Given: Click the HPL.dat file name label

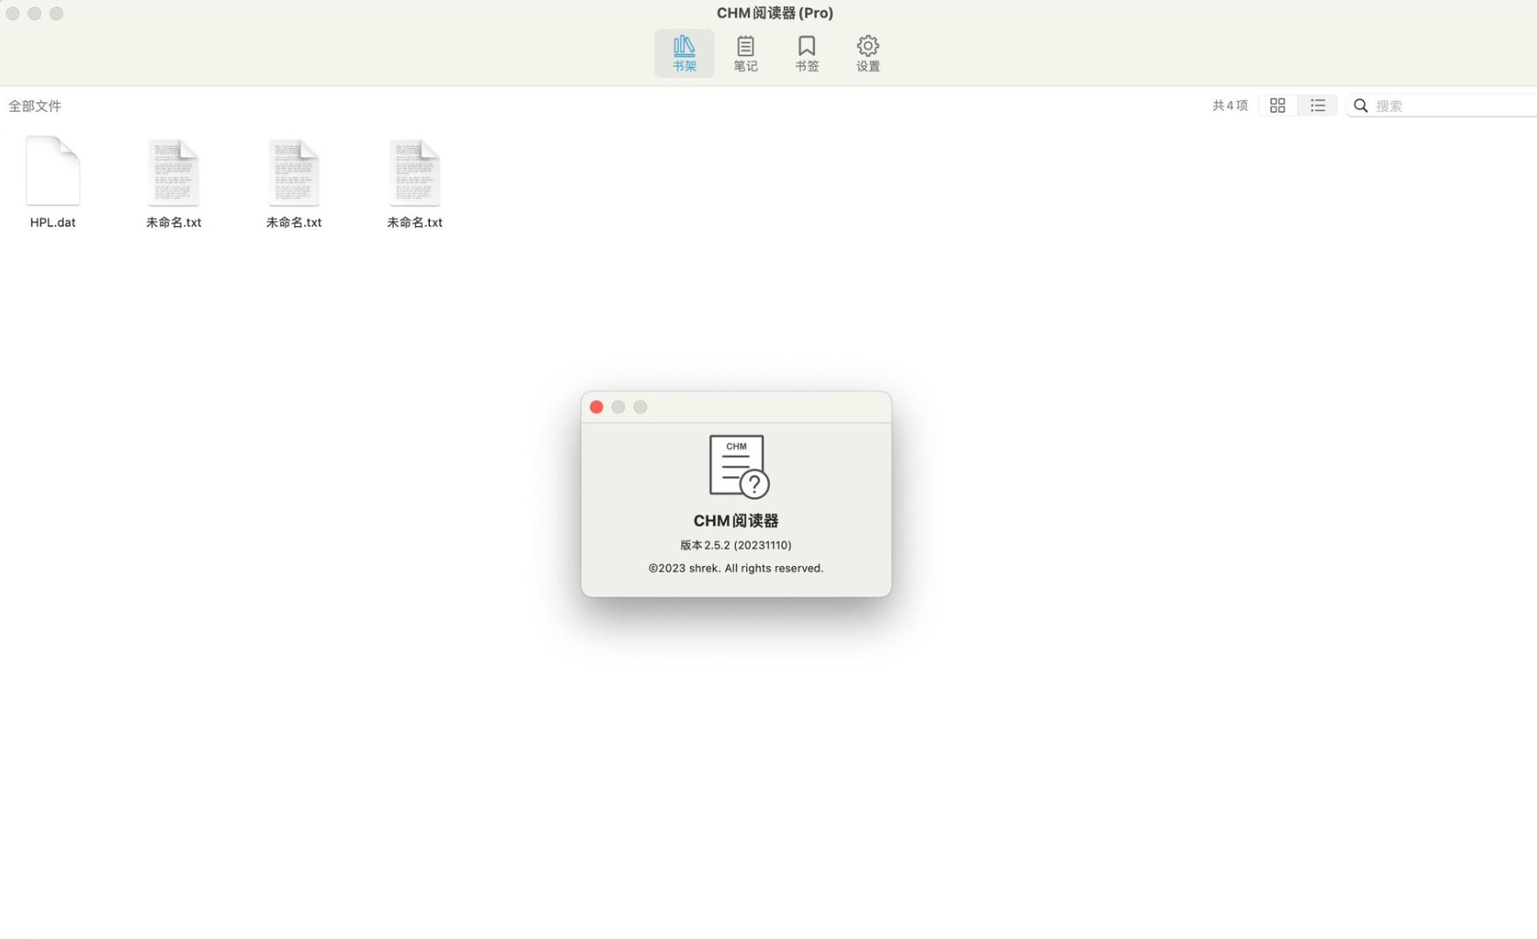Looking at the screenshot, I should pyautogui.click(x=53, y=223).
